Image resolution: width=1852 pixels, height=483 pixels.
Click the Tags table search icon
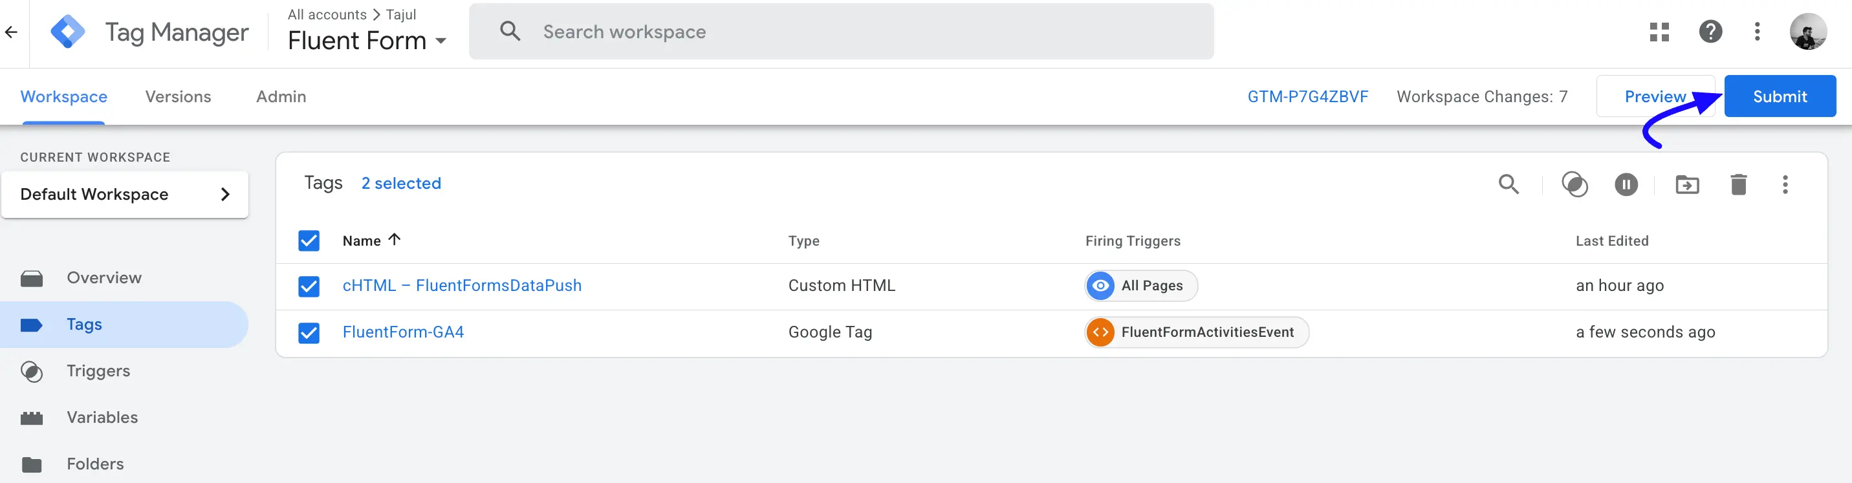click(x=1509, y=184)
